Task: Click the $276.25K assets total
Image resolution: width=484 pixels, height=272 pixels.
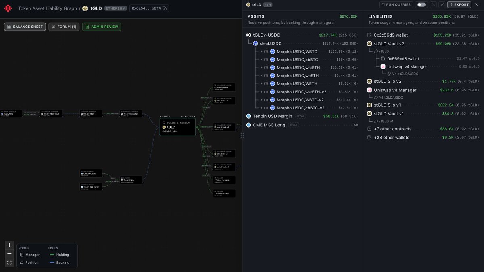Action: pos(348,16)
